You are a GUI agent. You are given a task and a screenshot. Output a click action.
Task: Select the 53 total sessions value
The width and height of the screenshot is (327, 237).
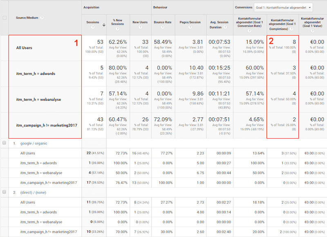[100, 42]
